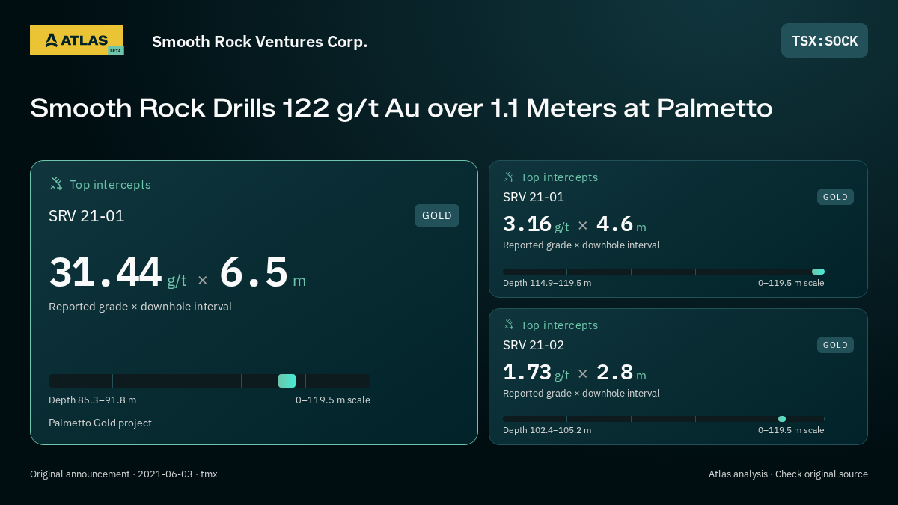The image size is (898, 505).
Task: Select SRV 21-01 label in the 31.44 g/t card
Action: [87, 216]
